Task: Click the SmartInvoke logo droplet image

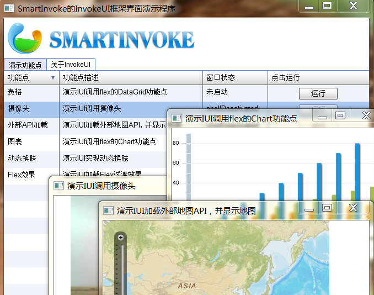Action: pyautogui.click(x=25, y=38)
